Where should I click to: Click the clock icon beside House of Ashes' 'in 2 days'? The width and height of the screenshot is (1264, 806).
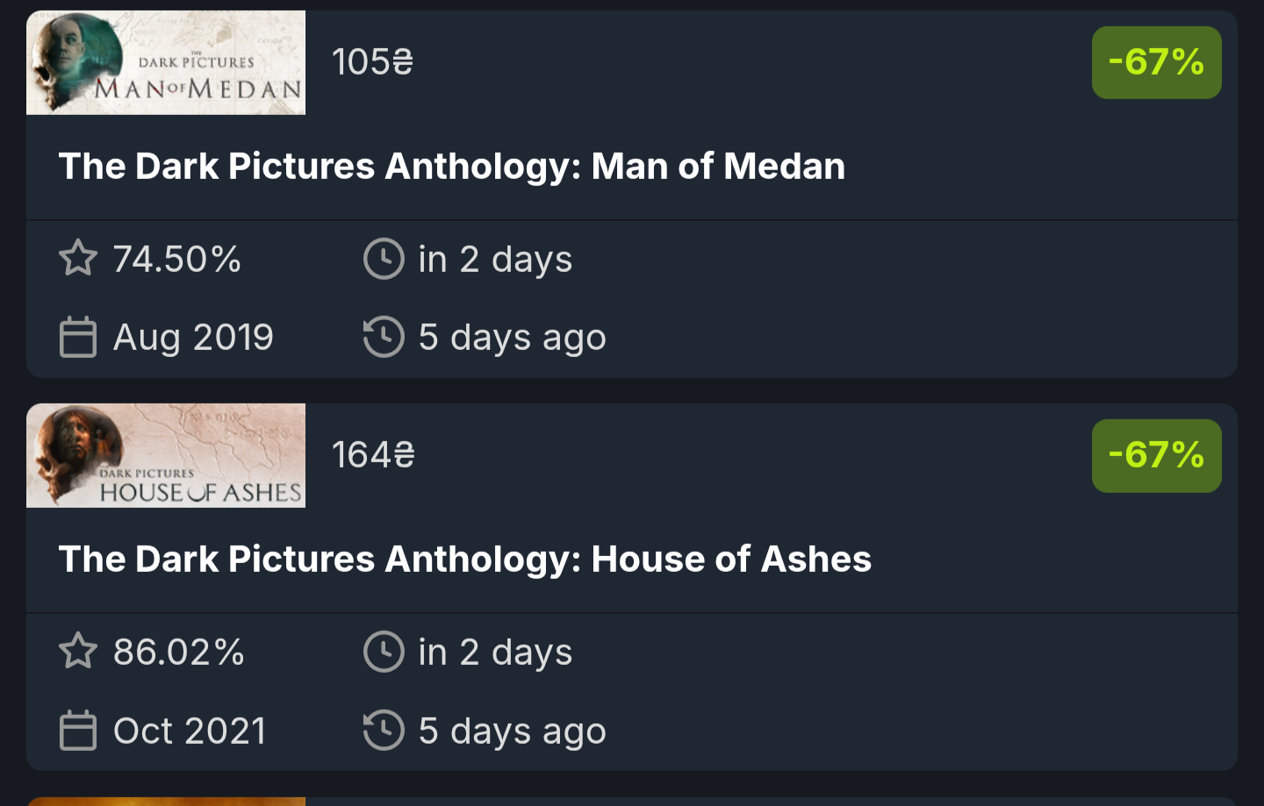pyautogui.click(x=384, y=652)
